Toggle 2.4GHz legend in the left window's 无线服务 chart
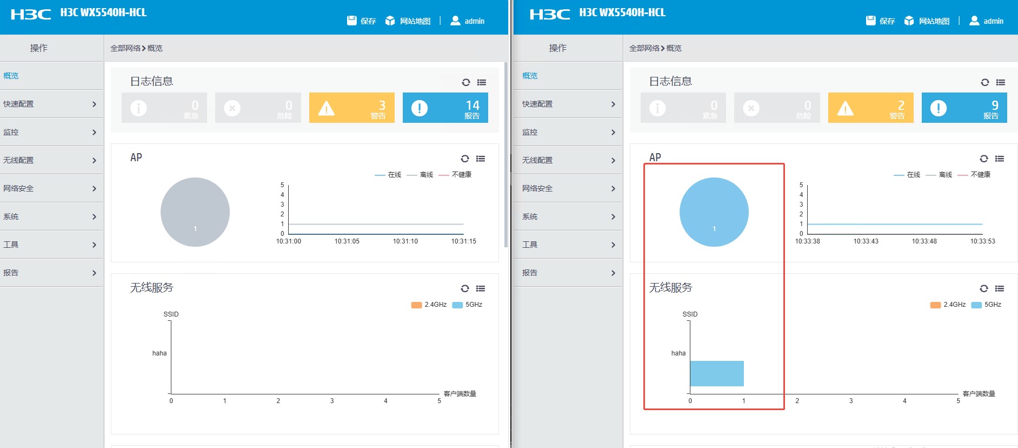1018x448 pixels. coord(429,305)
